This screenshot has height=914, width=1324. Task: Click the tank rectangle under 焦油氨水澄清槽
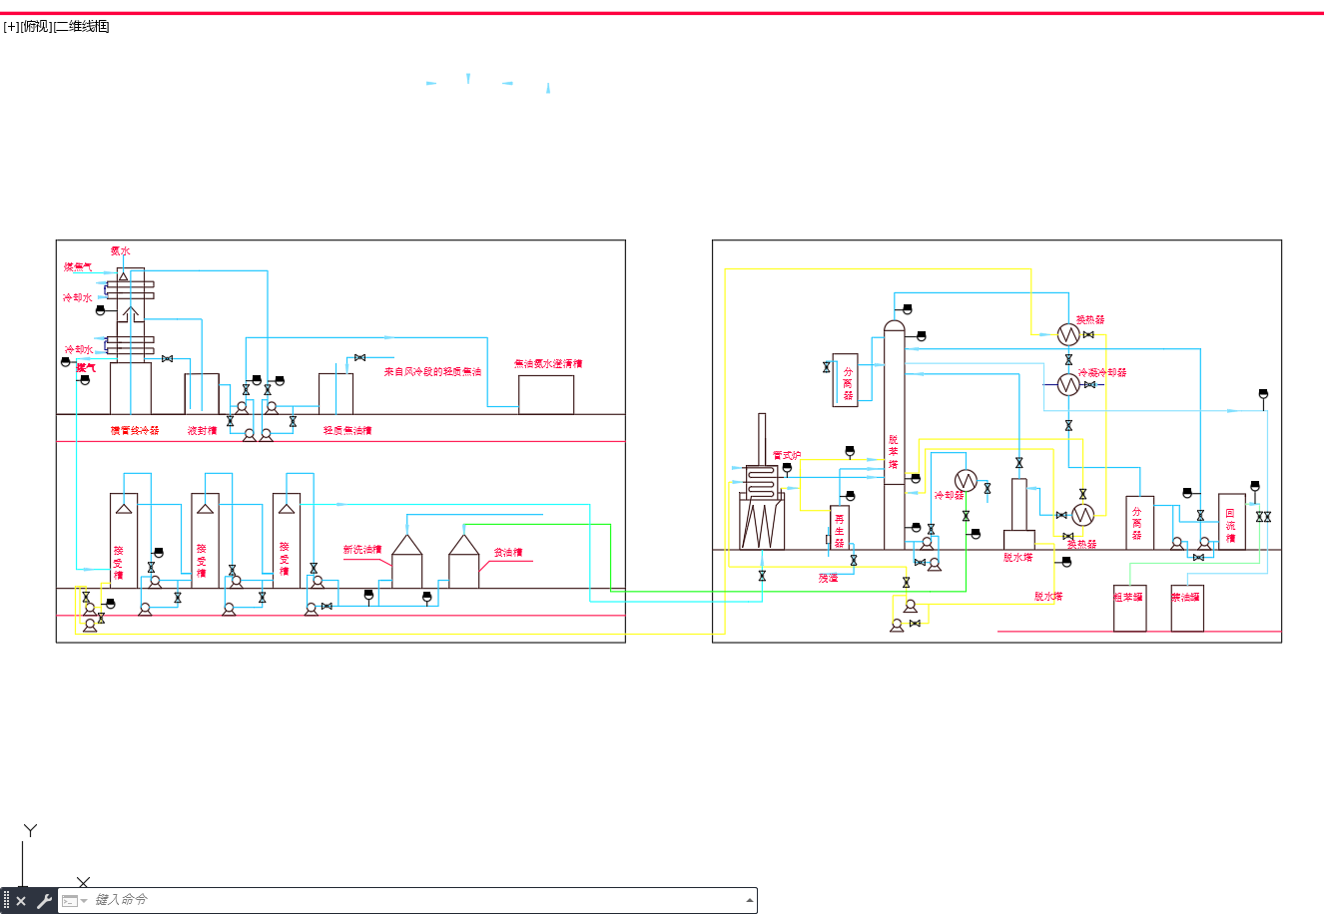coord(546,395)
